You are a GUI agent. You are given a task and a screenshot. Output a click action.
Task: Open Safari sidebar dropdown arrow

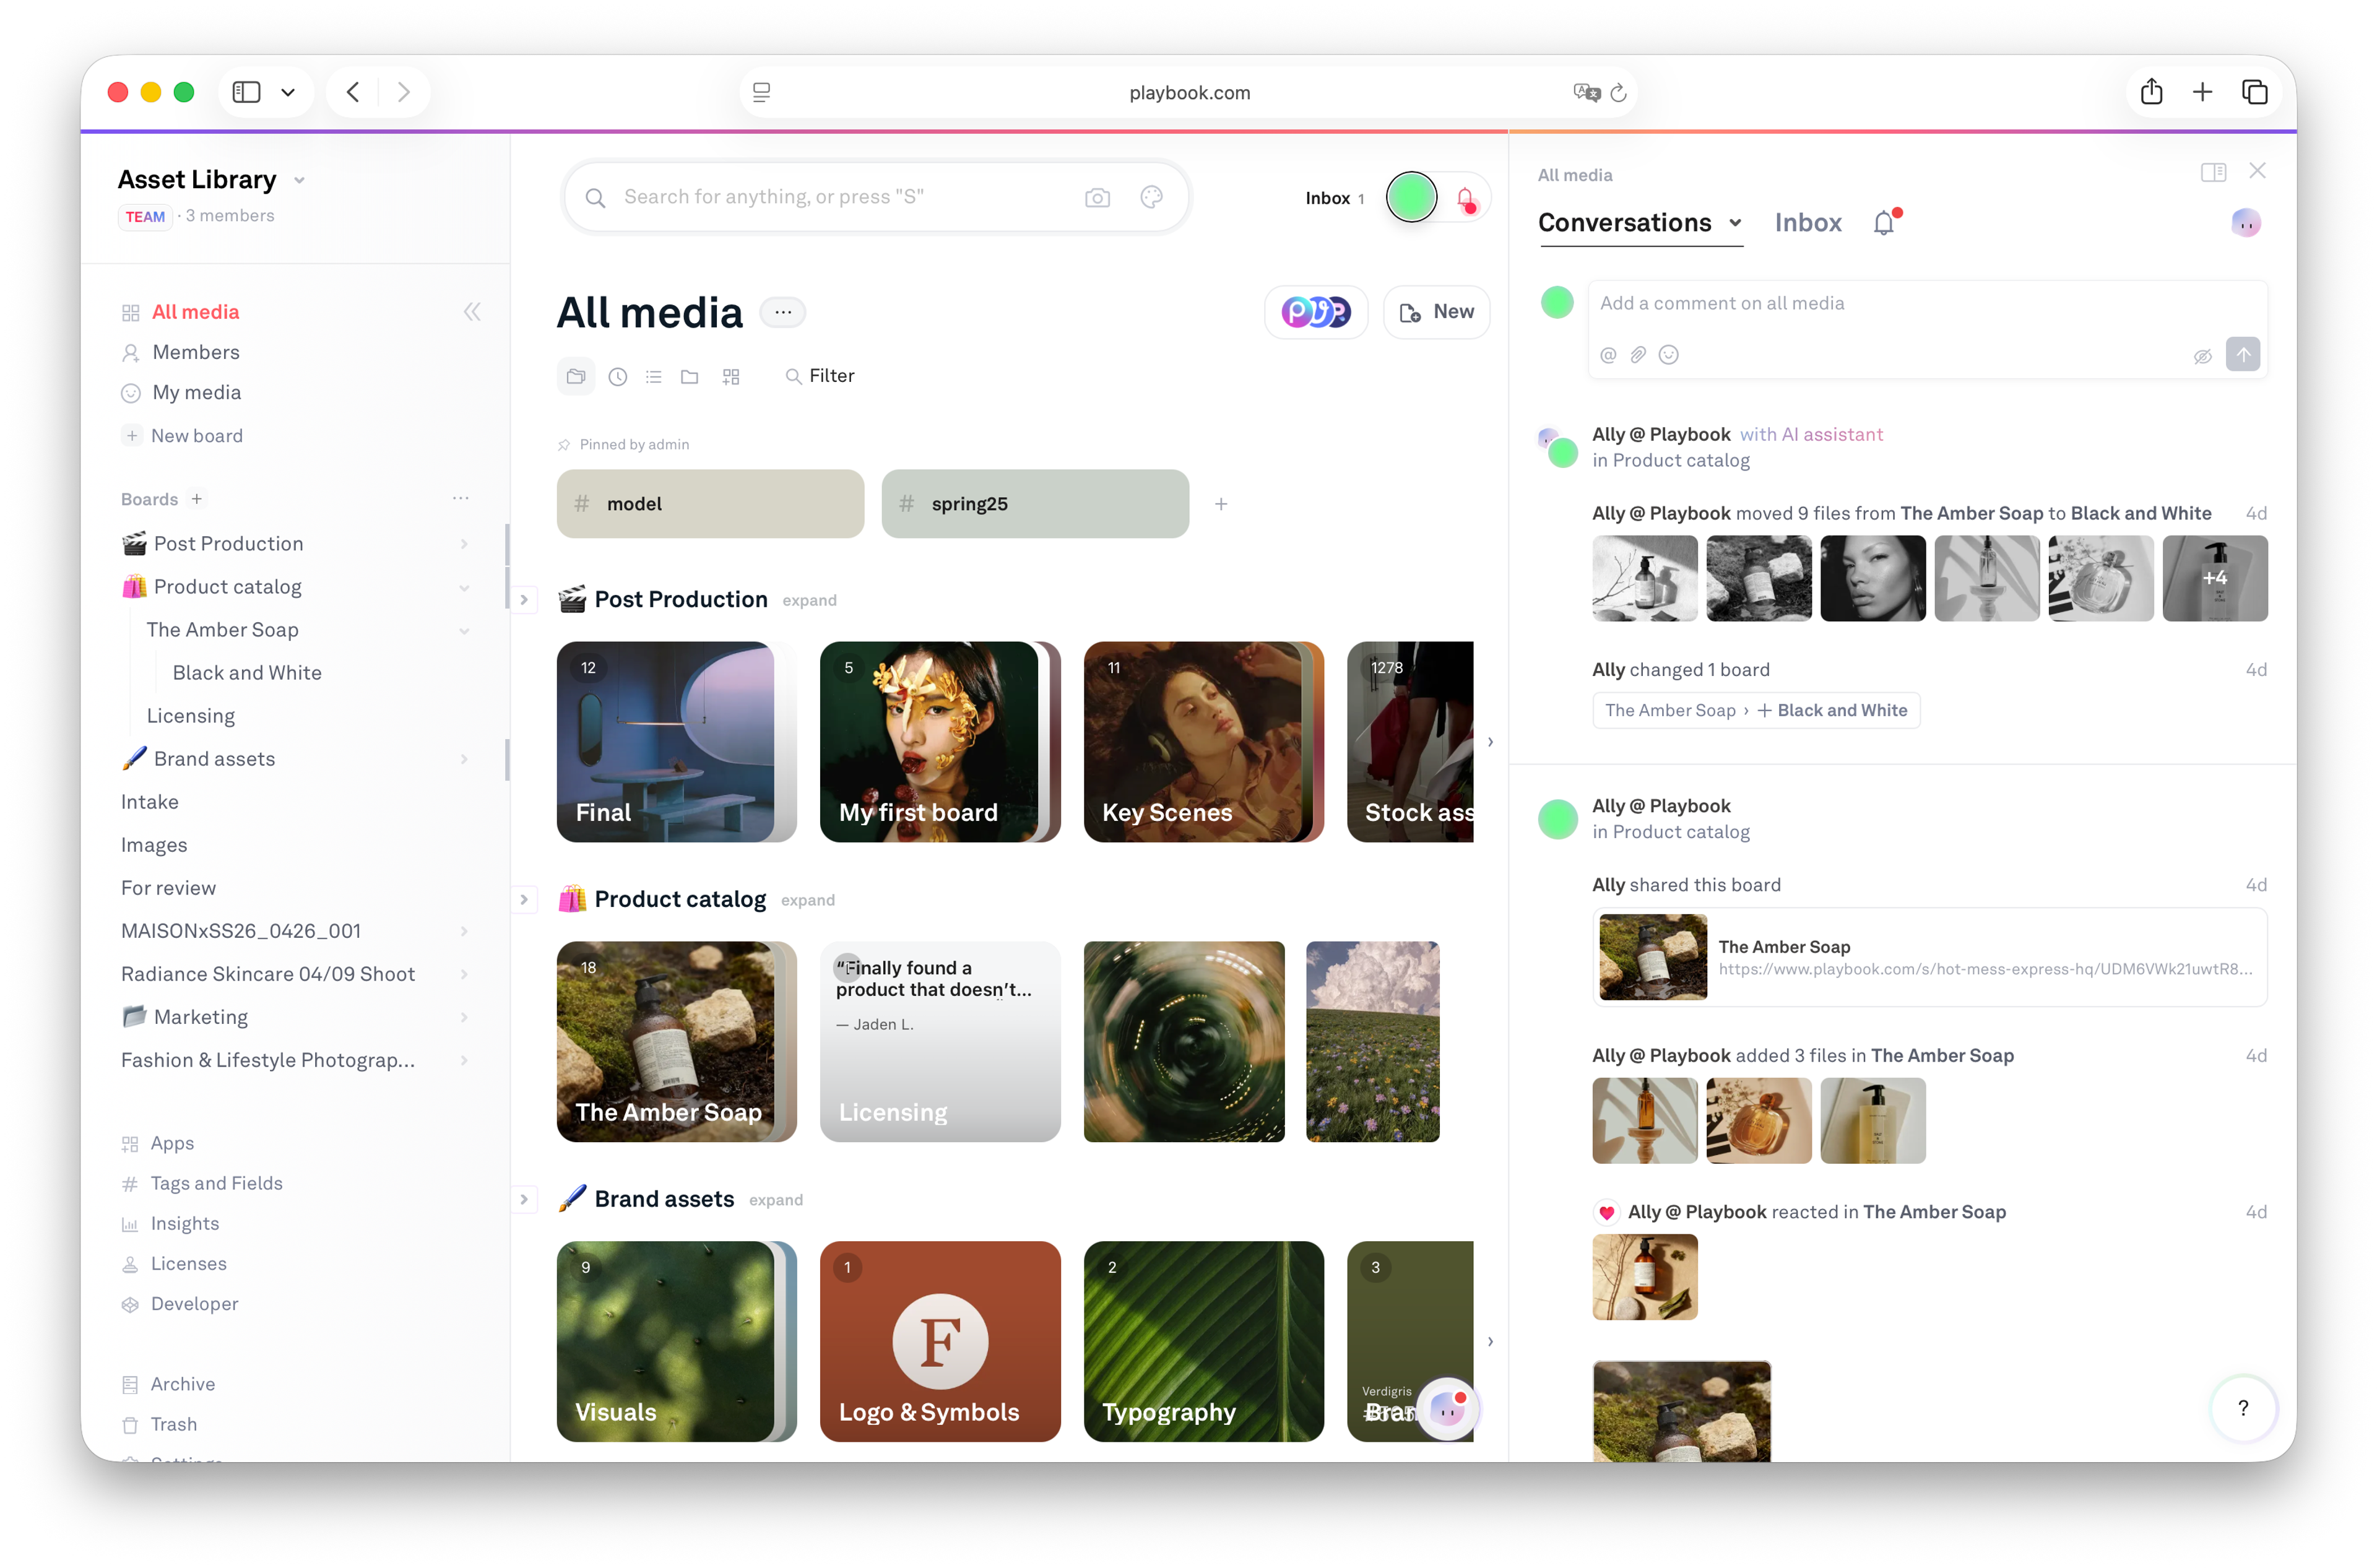tap(288, 92)
